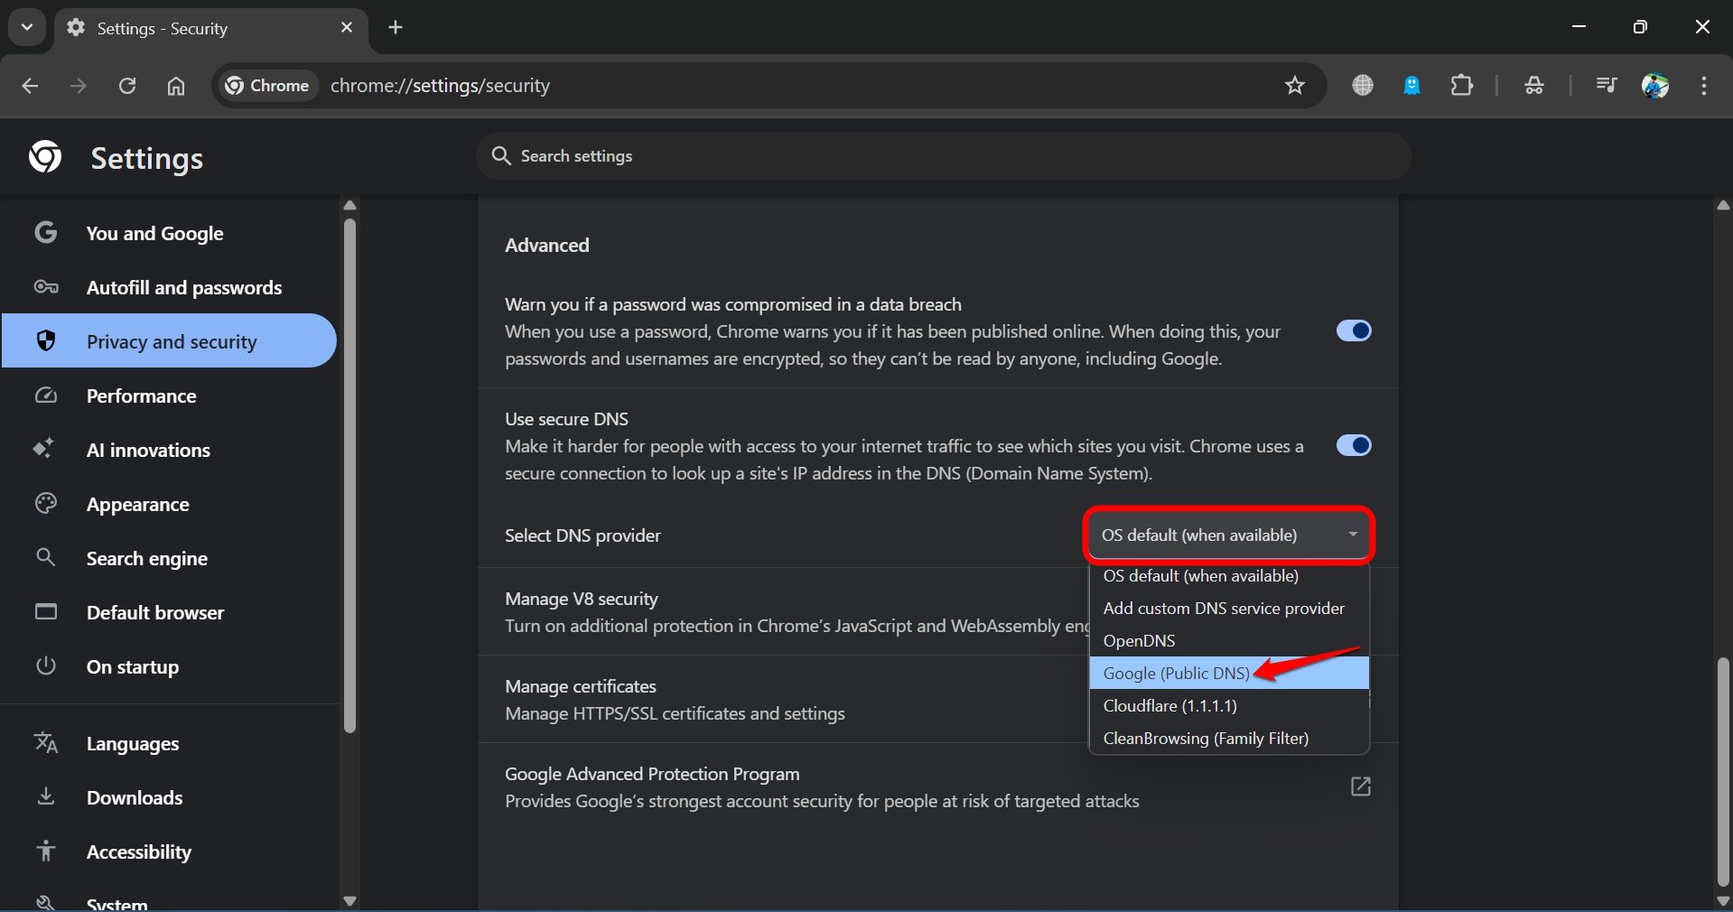Bookmark this page with the star icon
Screen dimensions: 1733x912
click(1295, 86)
